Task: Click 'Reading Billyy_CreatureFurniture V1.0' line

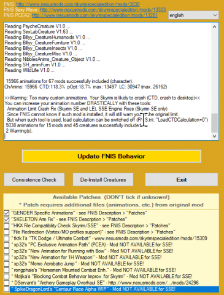Action: click(x=45, y=43)
